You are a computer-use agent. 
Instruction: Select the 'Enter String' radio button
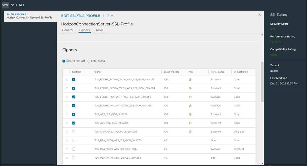[89, 61]
